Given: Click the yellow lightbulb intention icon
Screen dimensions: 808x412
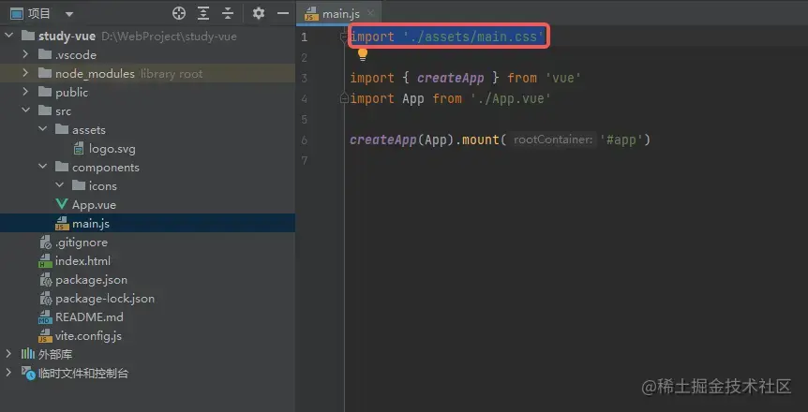Looking at the screenshot, I should (x=362, y=54).
